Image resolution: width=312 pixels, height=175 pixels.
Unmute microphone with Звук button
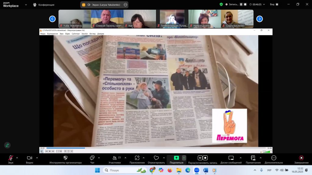coord(11,160)
